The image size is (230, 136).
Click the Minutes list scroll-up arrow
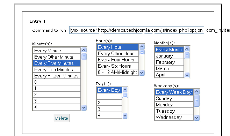[x=84, y=50]
